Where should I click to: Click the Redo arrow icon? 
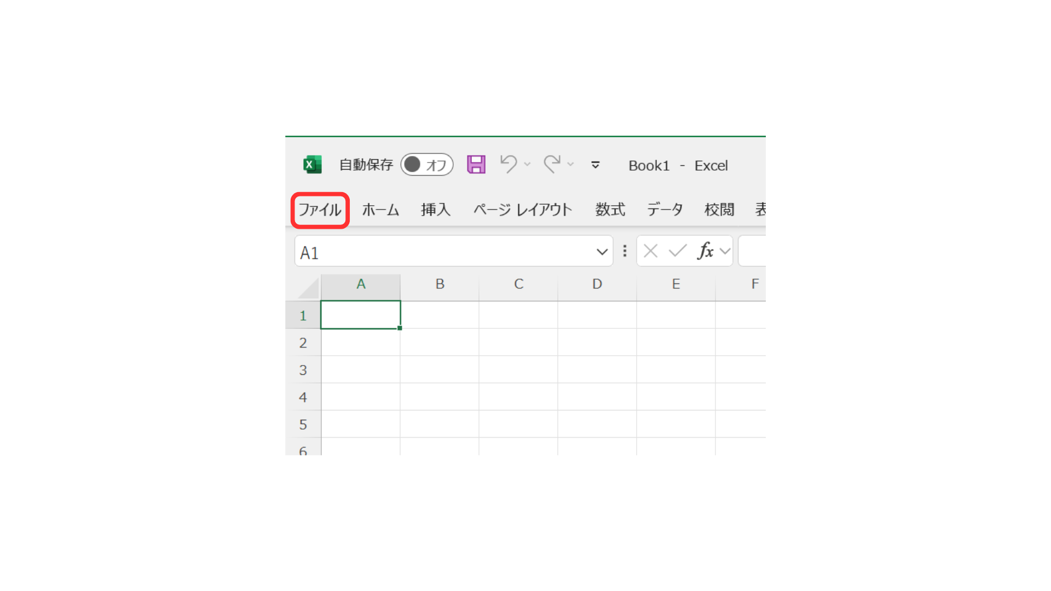point(552,164)
